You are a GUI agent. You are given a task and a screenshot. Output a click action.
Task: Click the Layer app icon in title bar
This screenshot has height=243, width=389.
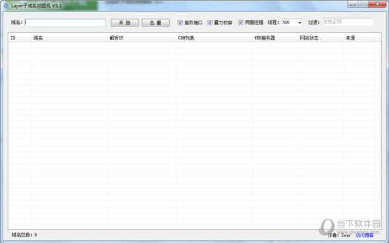(6, 5)
